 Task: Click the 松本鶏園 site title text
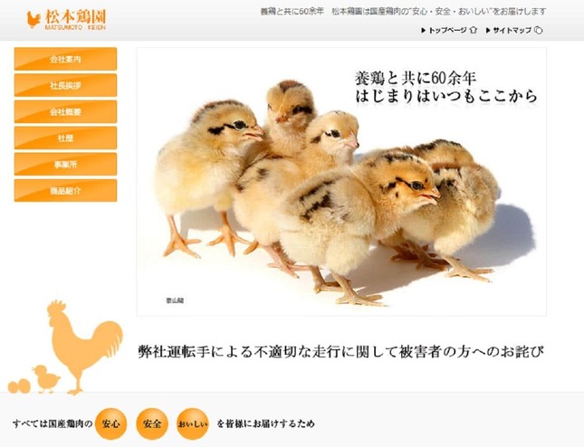76,17
